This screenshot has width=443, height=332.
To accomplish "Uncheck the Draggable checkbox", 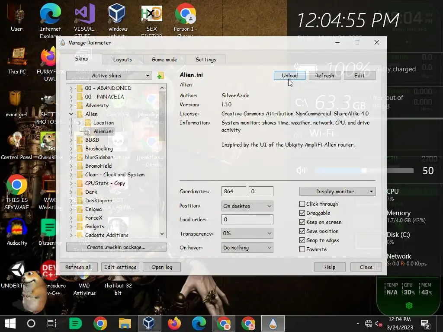I will pyautogui.click(x=302, y=213).
